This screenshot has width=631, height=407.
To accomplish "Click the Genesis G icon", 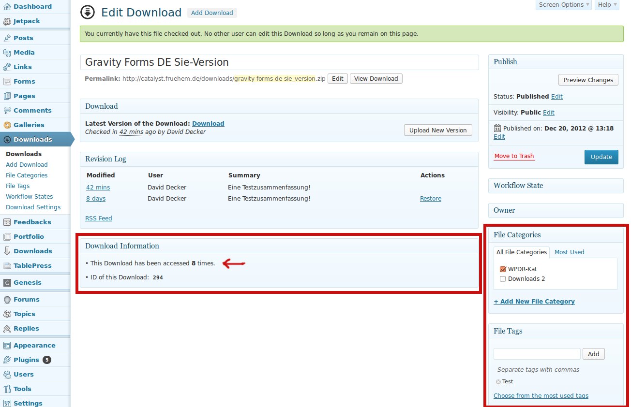I will click(x=7, y=283).
